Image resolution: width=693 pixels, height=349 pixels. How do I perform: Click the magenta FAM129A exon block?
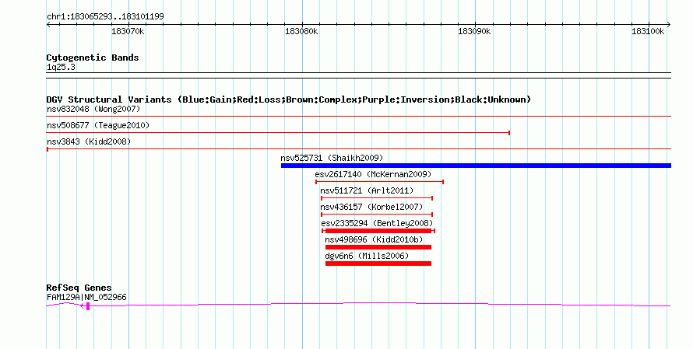pos(88,306)
